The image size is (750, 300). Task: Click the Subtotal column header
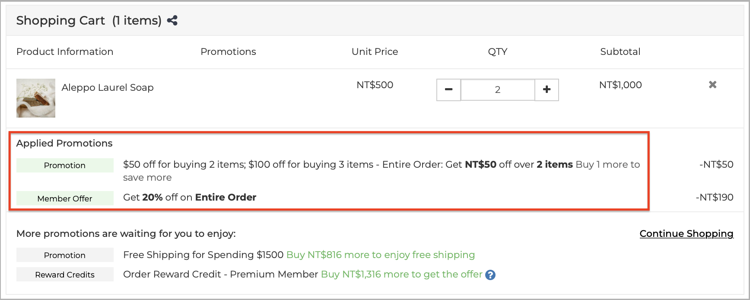pyautogui.click(x=620, y=51)
